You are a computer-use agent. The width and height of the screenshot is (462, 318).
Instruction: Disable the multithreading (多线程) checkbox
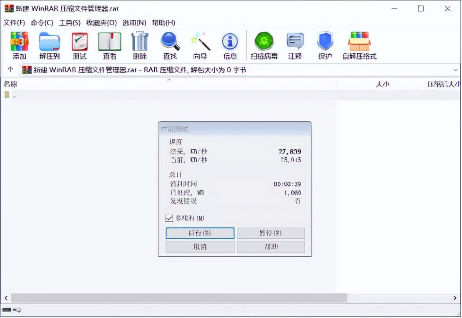coord(170,218)
